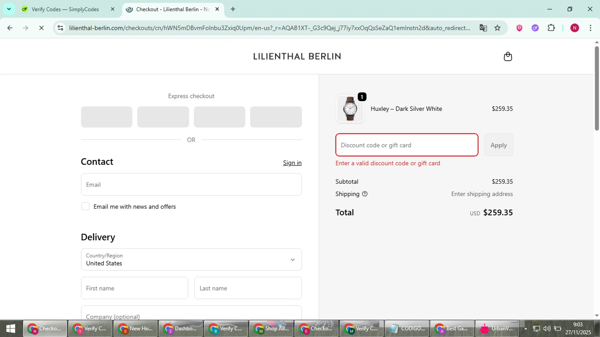Screen dimensions: 600x337
Task: Click the third express checkout button
Action: click(219, 117)
